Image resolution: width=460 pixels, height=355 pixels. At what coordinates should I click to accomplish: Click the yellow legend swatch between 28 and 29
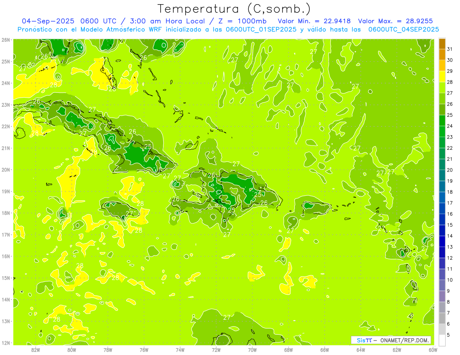[x=442, y=77]
